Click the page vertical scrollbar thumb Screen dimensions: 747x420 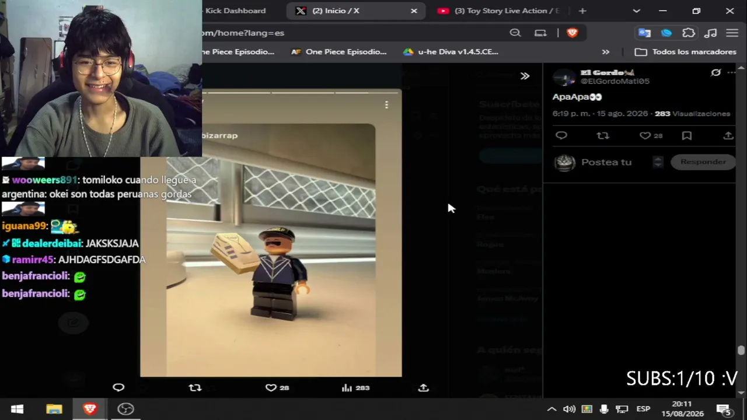(x=741, y=351)
